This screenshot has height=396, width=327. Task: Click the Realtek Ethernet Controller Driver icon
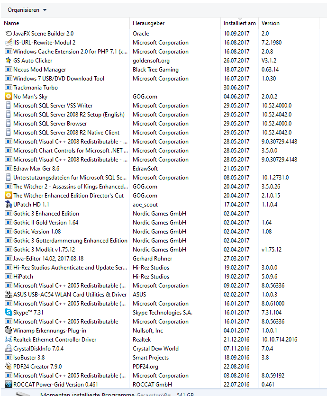[9, 340]
